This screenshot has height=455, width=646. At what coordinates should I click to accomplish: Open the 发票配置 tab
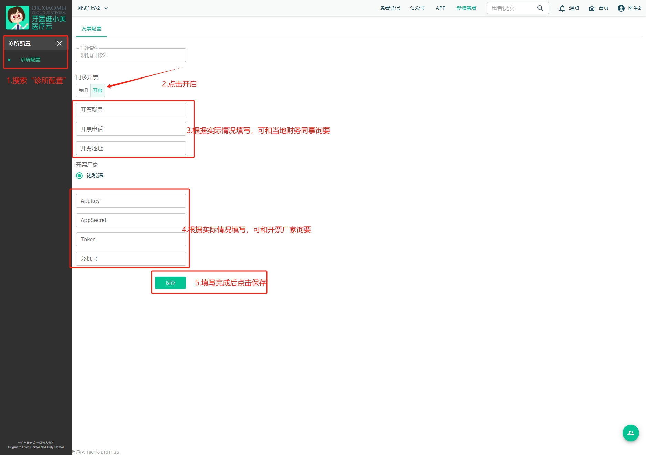tap(91, 29)
